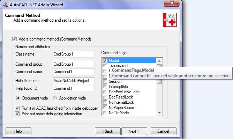Go Back to the previous page
The image size is (233, 139).
tap(107, 131)
